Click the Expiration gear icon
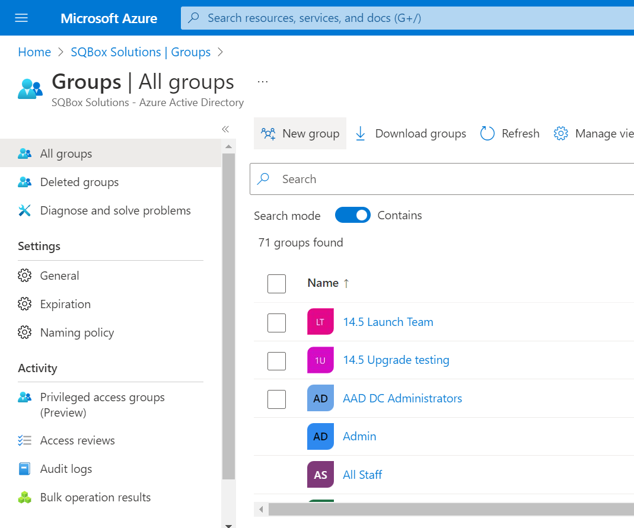 (x=25, y=304)
